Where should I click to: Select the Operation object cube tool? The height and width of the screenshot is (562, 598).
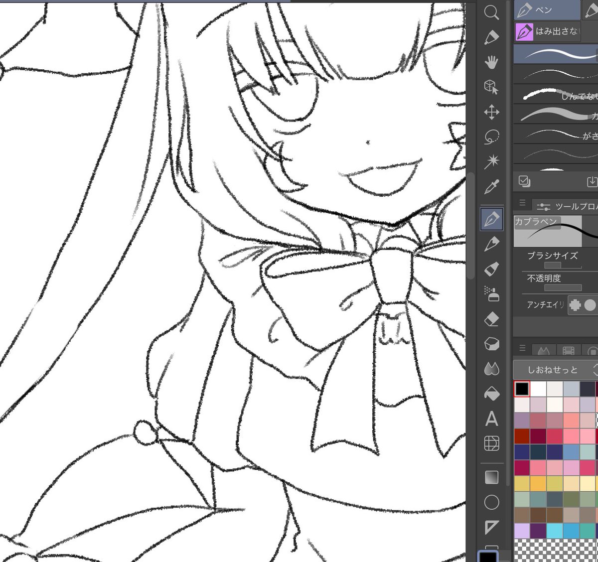[492, 87]
